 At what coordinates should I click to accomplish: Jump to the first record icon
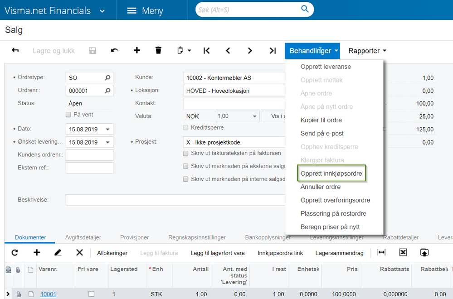[x=206, y=50]
